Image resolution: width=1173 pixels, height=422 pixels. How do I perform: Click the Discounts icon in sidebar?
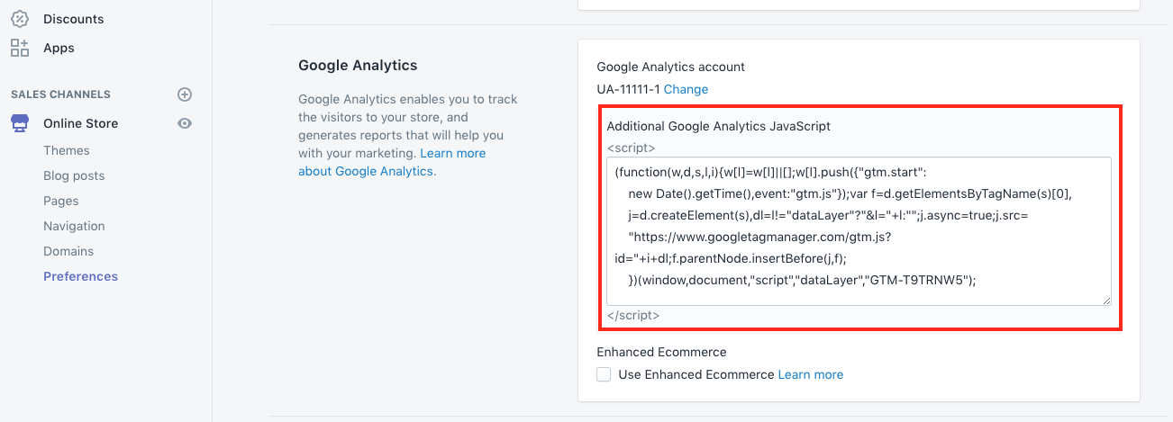point(19,18)
